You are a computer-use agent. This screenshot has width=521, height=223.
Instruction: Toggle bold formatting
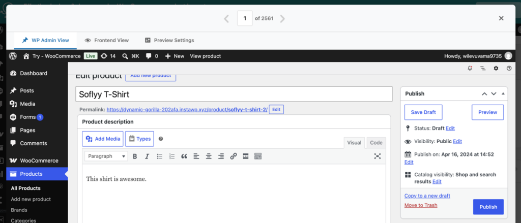coord(135,156)
